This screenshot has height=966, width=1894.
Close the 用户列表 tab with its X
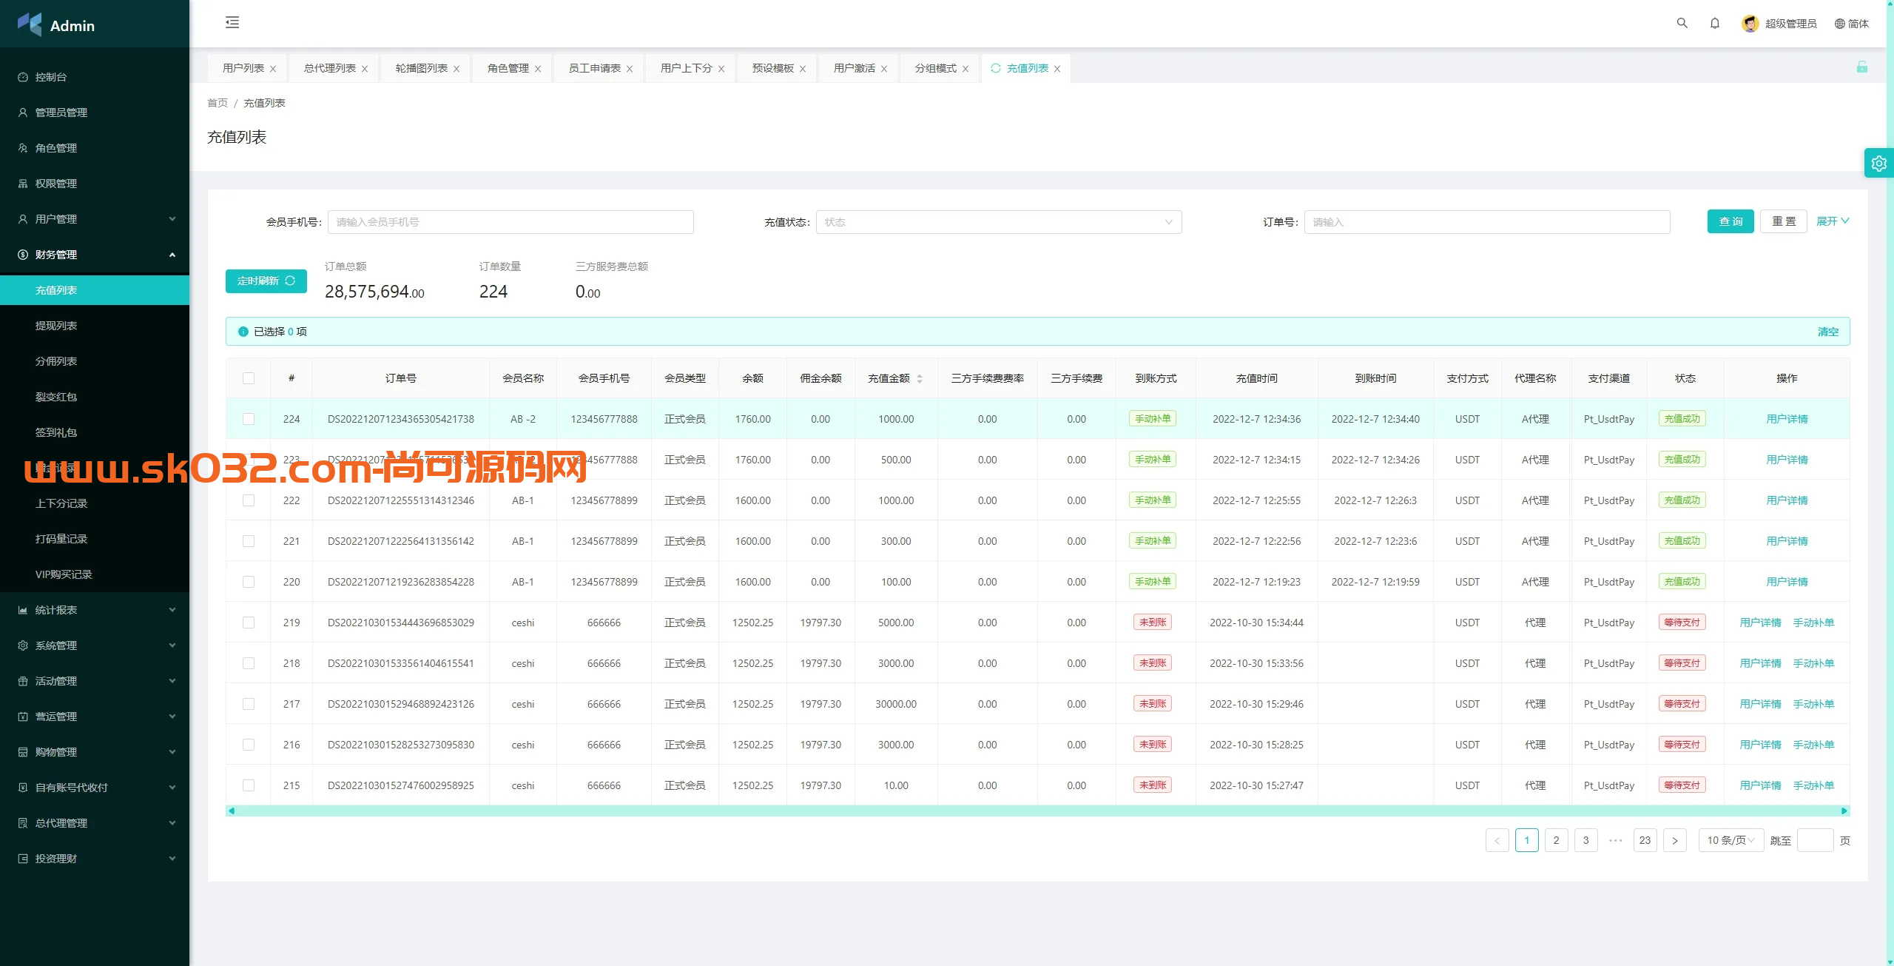click(x=273, y=69)
